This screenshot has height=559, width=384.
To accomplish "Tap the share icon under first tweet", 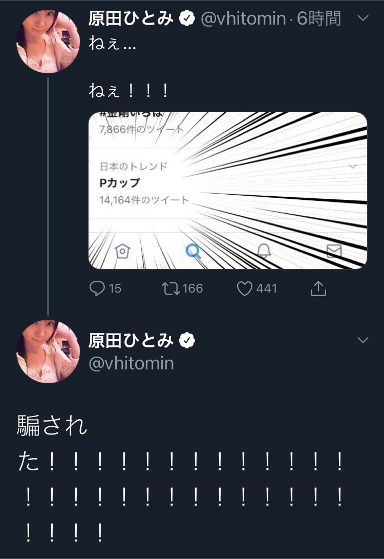I will (x=318, y=288).
